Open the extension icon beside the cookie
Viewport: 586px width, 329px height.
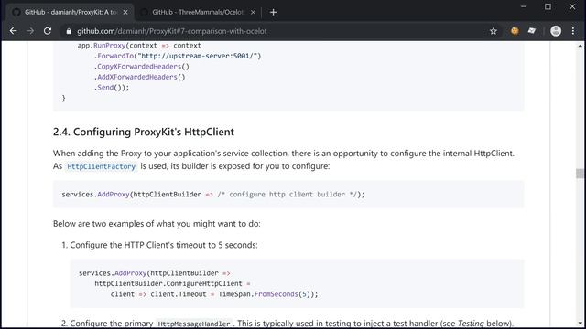tap(532, 31)
